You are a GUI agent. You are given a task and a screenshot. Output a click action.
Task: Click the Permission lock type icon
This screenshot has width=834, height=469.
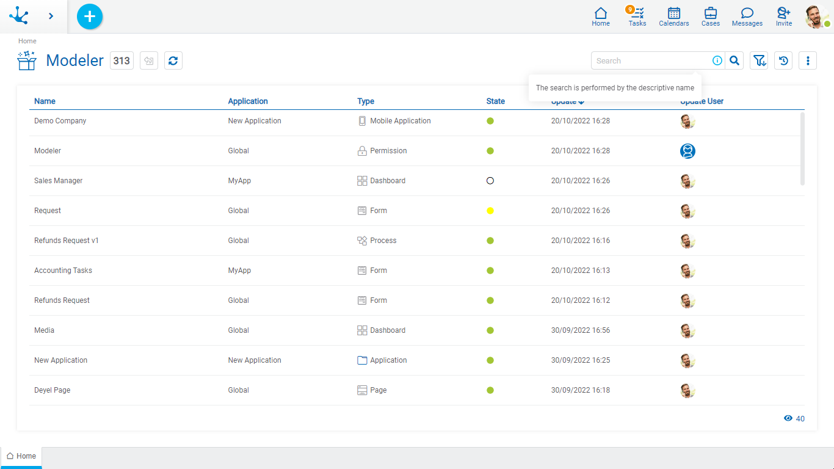[x=362, y=151]
